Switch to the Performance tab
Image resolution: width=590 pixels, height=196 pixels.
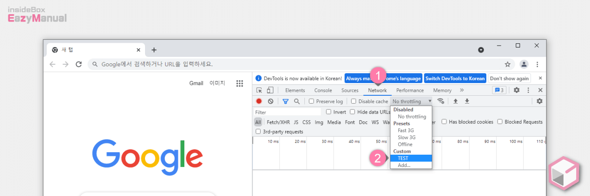pos(410,90)
